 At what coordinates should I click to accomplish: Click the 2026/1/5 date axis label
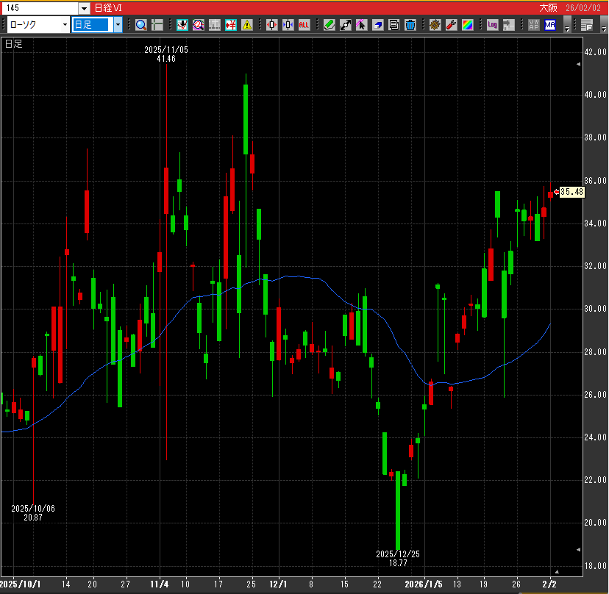[x=424, y=584]
